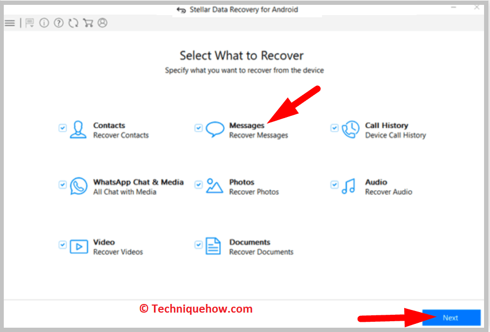Close the Stellar Data Recovery window
The height and width of the screenshot is (332, 490).
pyautogui.click(x=476, y=7)
